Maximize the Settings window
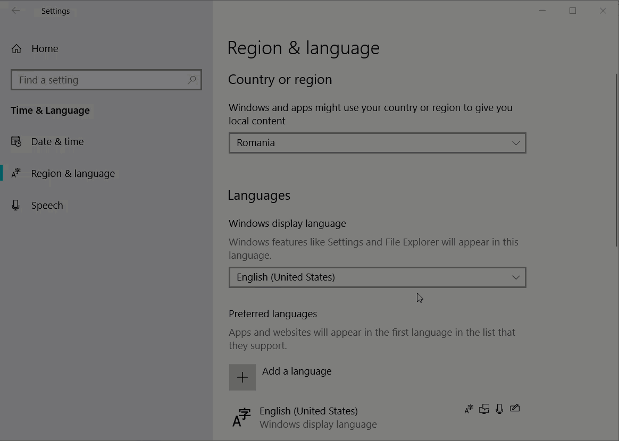 573,11
